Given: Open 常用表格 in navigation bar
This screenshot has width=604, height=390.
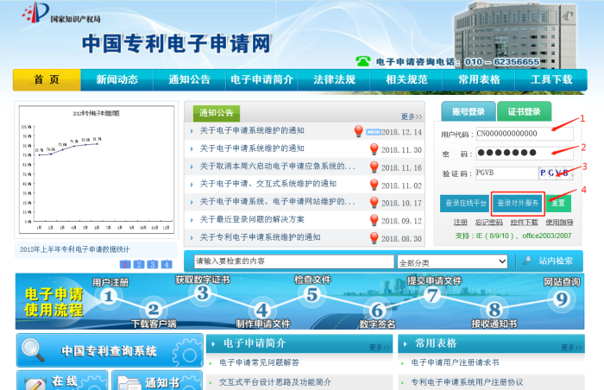Looking at the screenshot, I should pos(479,79).
